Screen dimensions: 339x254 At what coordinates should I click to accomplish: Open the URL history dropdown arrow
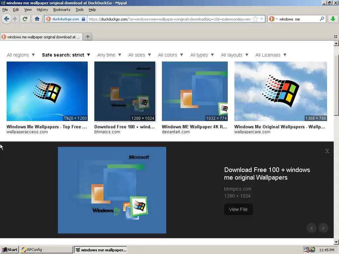(x=262, y=19)
